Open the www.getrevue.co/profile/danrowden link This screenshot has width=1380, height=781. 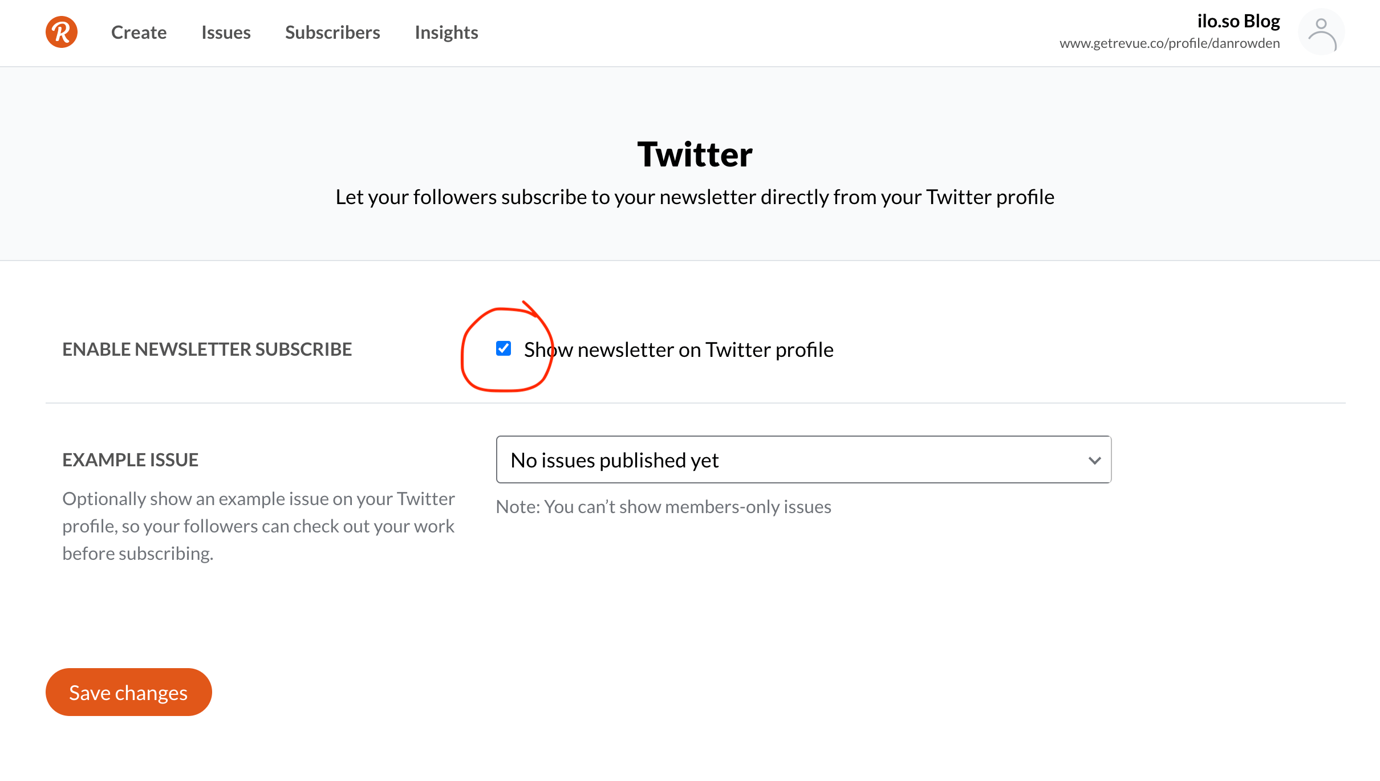1170,43
